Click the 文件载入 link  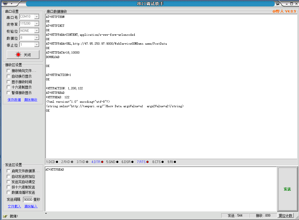tap(15, 206)
